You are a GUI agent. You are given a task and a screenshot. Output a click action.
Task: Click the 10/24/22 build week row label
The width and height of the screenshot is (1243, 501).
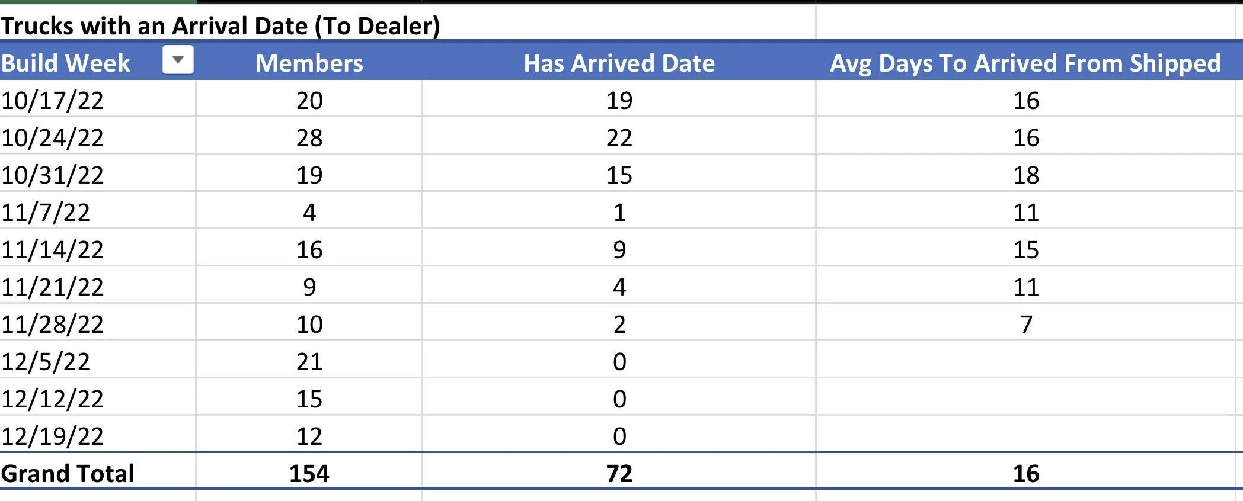53,138
